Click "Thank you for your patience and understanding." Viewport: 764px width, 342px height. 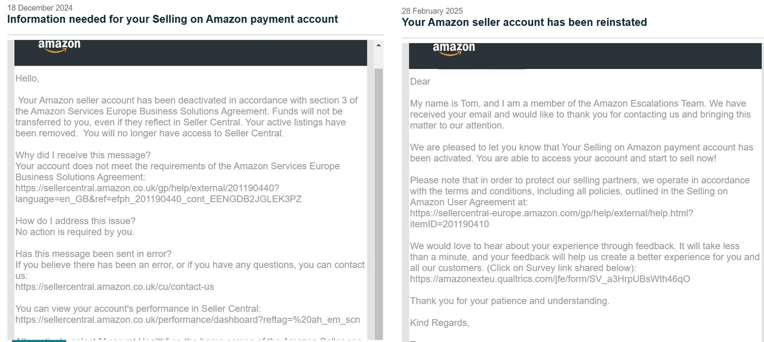click(510, 301)
